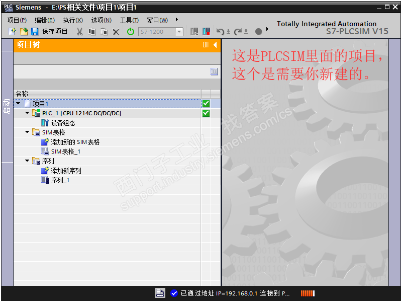This screenshot has height=302, width=402.
Task: Collapse the project tree panel with left arrow
Action: pos(215,45)
